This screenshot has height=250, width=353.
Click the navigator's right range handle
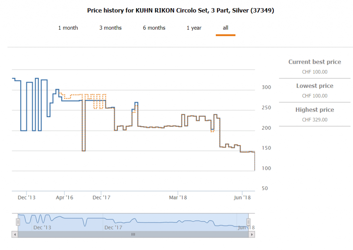[x=248, y=222]
